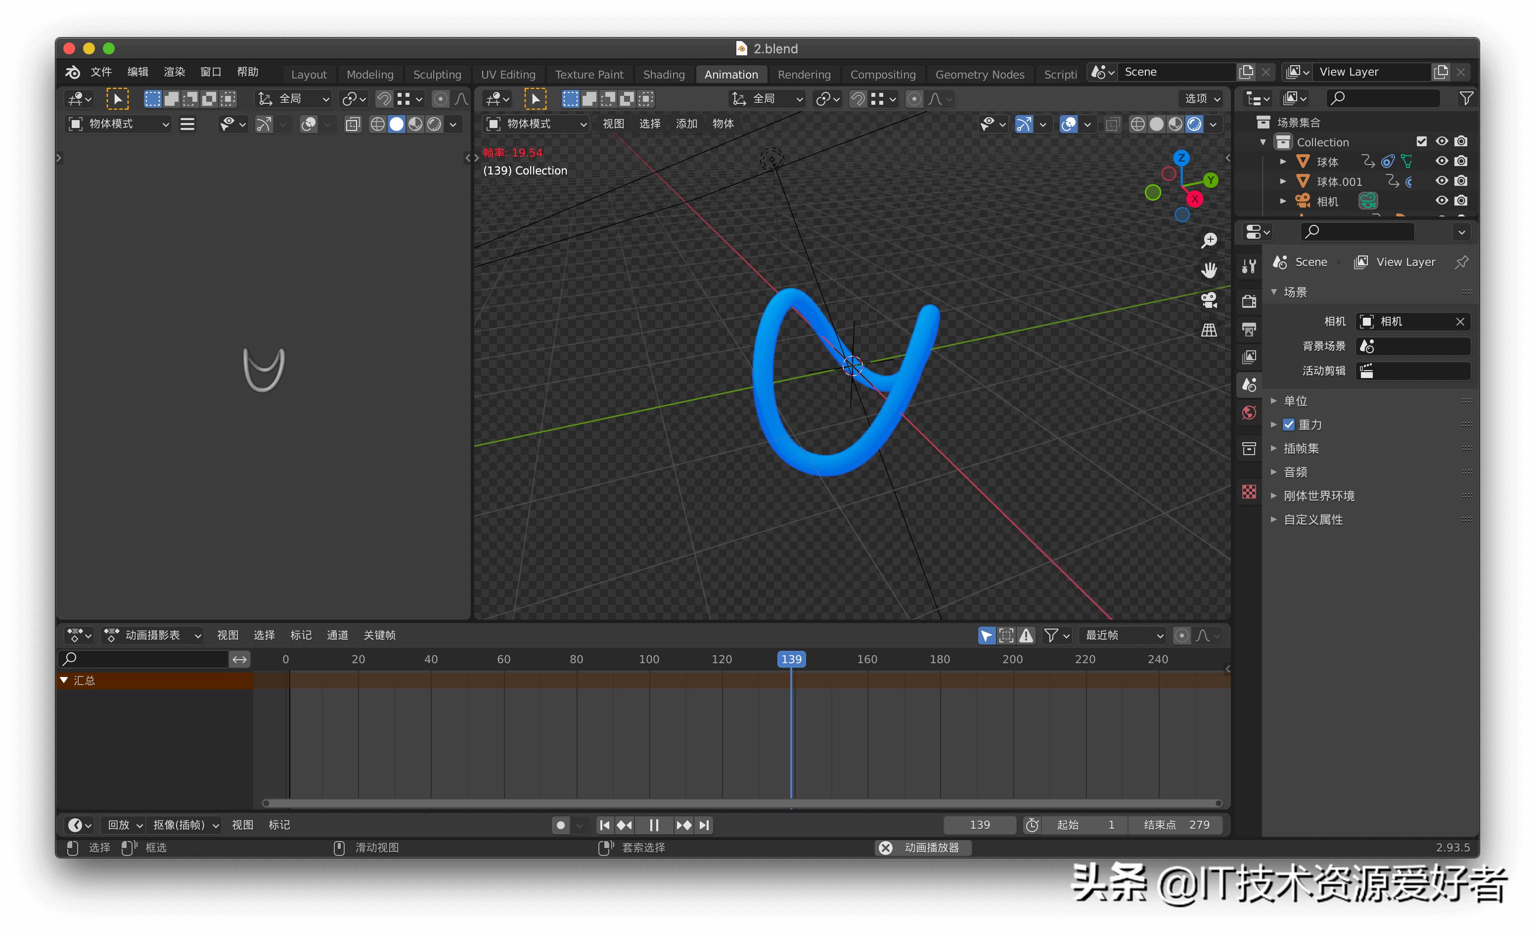Open the Render properties tab
Viewport: 1535px width, 931px height.
(1249, 301)
